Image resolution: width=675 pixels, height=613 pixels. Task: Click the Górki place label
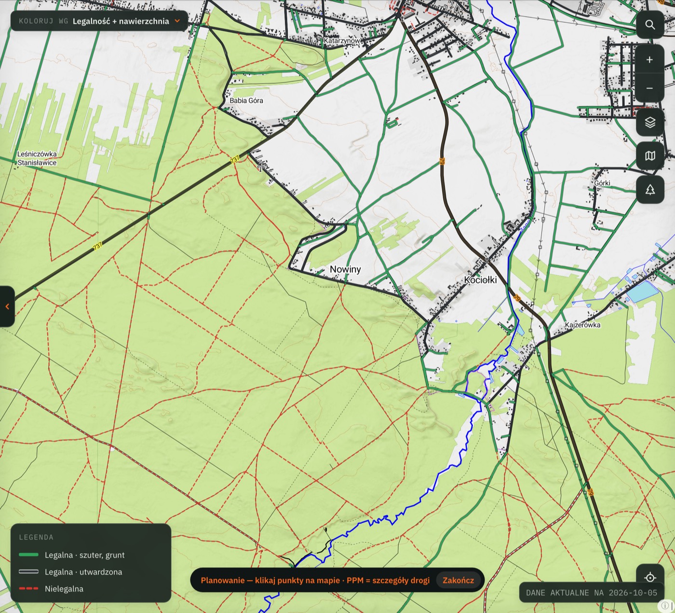pyautogui.click(x=602, y=183)
